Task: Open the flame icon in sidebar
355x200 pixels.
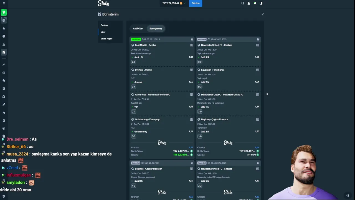Action: [x=4, y=81]
